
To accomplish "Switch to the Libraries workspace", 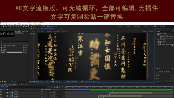I will (x=146, y=26).
